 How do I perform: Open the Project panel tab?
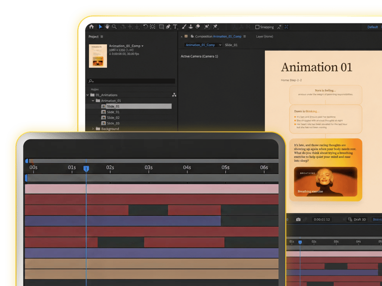[x=93, y=36]
